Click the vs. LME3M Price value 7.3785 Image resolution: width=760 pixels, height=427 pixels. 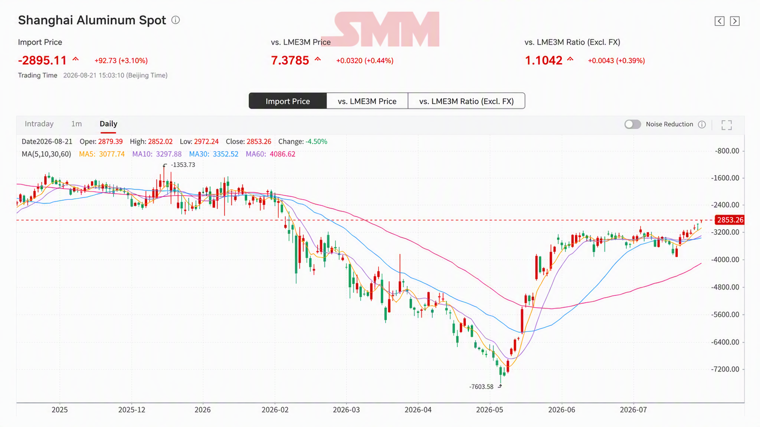[290, 60]
